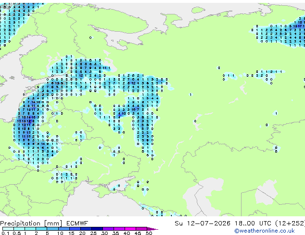The height and width of the screenshot is (235, 305).
Task: Click the 'ECMWF' model label
Action: coord(77,223)
